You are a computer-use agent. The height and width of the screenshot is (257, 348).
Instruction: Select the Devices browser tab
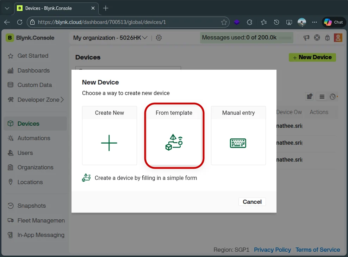(53, 8)
